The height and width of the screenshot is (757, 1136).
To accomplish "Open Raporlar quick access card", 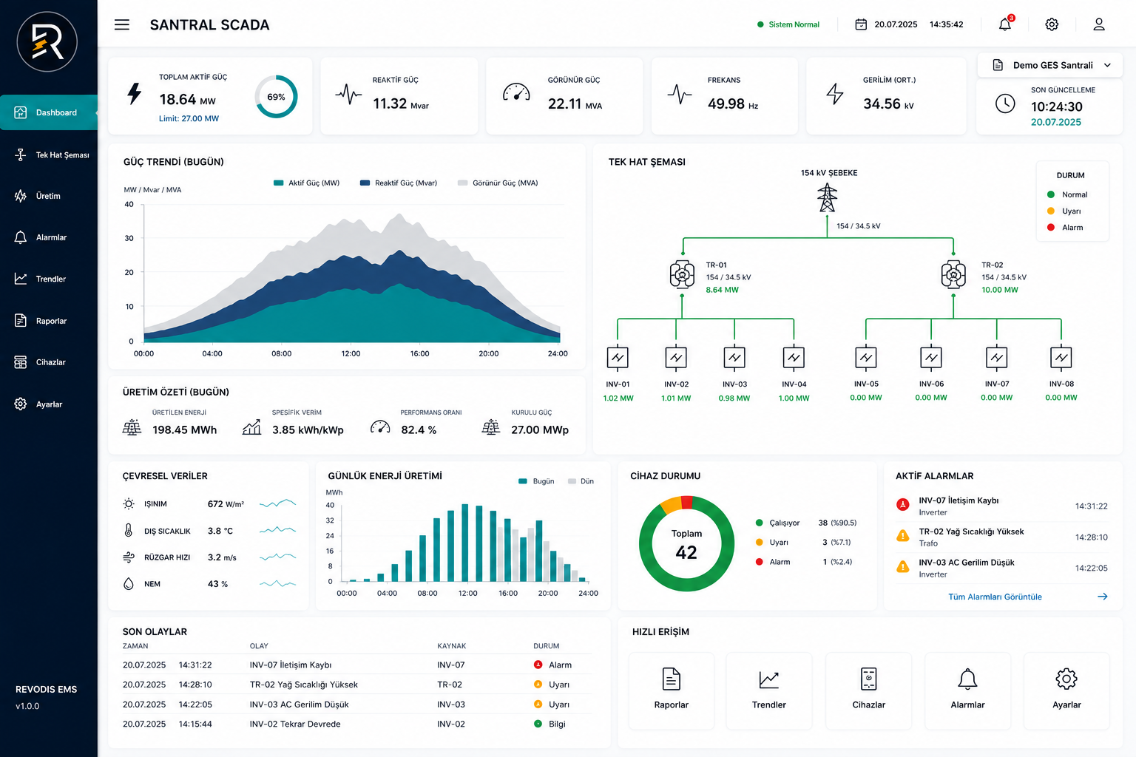I will [672, 691].
